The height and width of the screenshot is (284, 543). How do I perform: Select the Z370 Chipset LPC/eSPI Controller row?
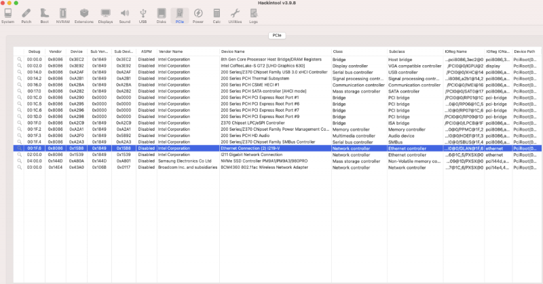[278, 123]
